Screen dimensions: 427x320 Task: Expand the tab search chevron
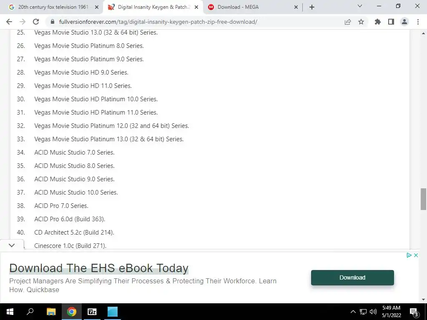point(360,6)
